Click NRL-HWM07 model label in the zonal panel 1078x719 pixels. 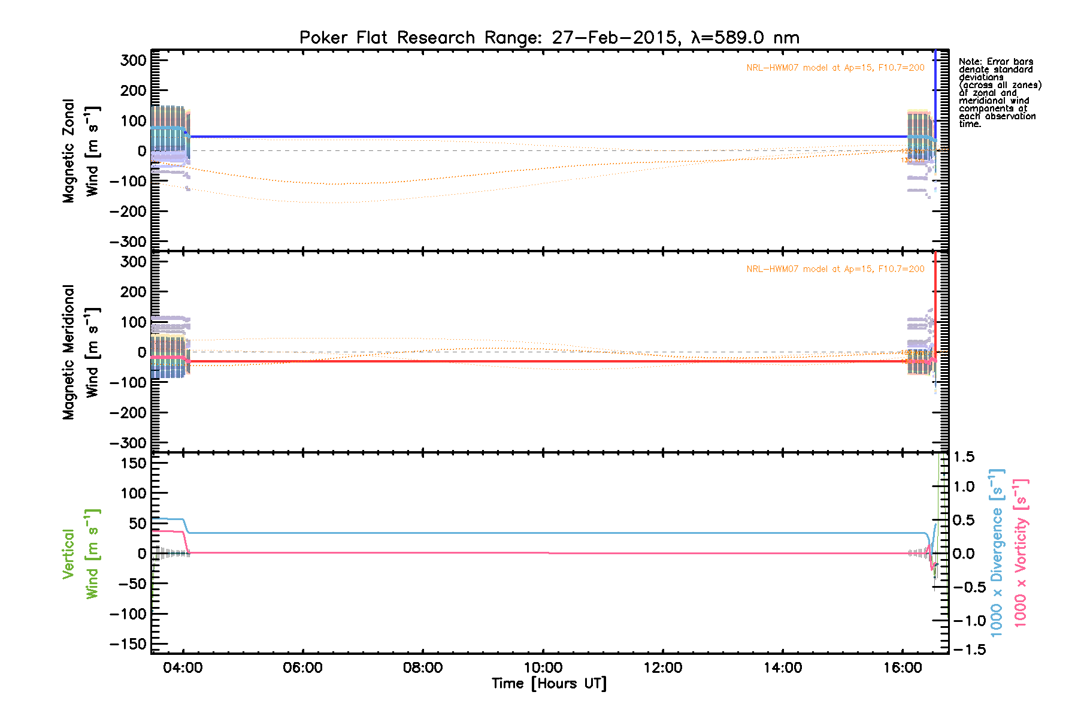click(x=835, y=68)
